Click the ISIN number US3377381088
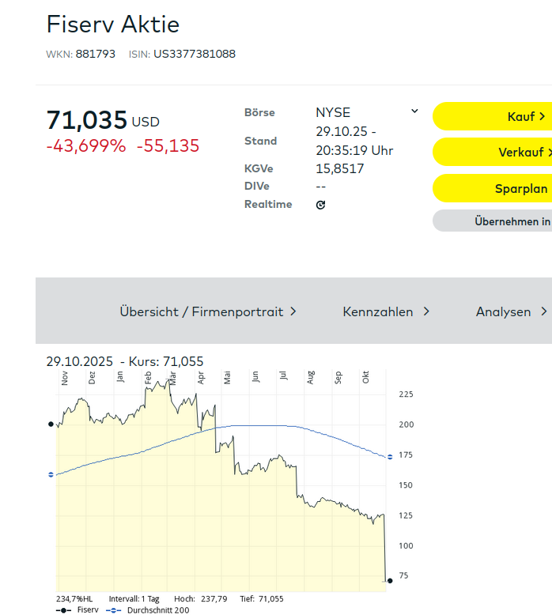The image size is (552, 615). [x=194, y=54]
